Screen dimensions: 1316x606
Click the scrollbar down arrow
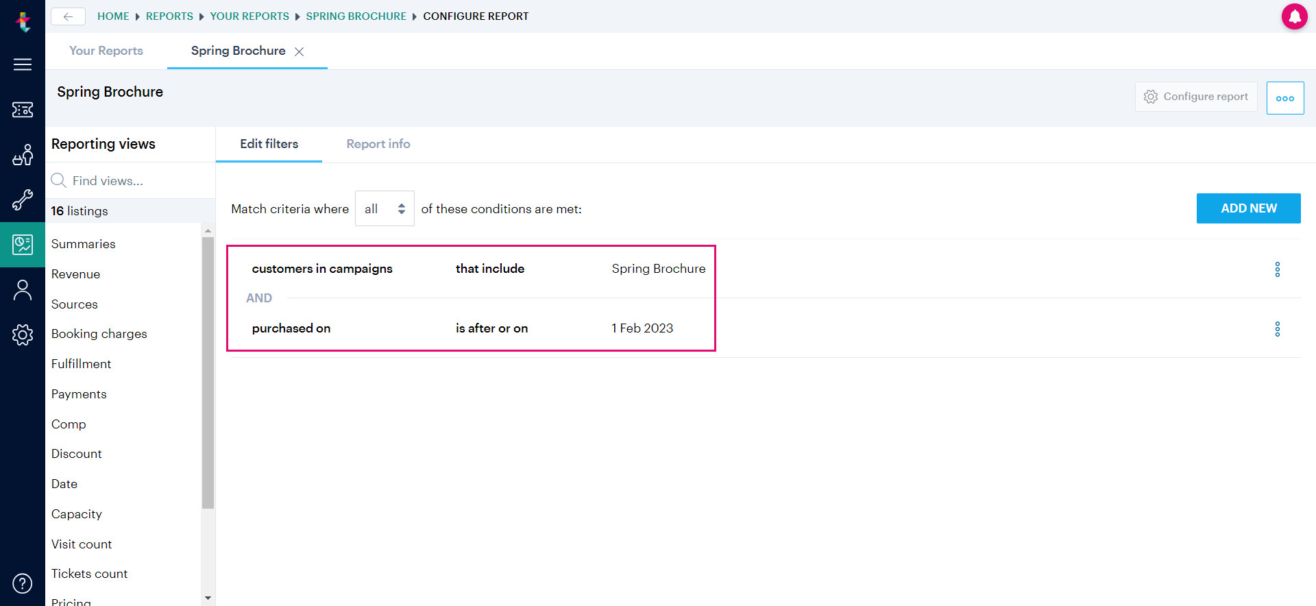tap(208, 598)
